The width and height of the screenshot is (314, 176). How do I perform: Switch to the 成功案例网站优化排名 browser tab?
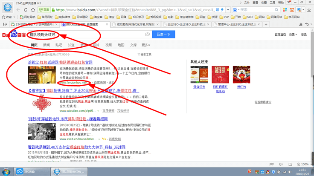pyautogui.click(x=136, y=24)
